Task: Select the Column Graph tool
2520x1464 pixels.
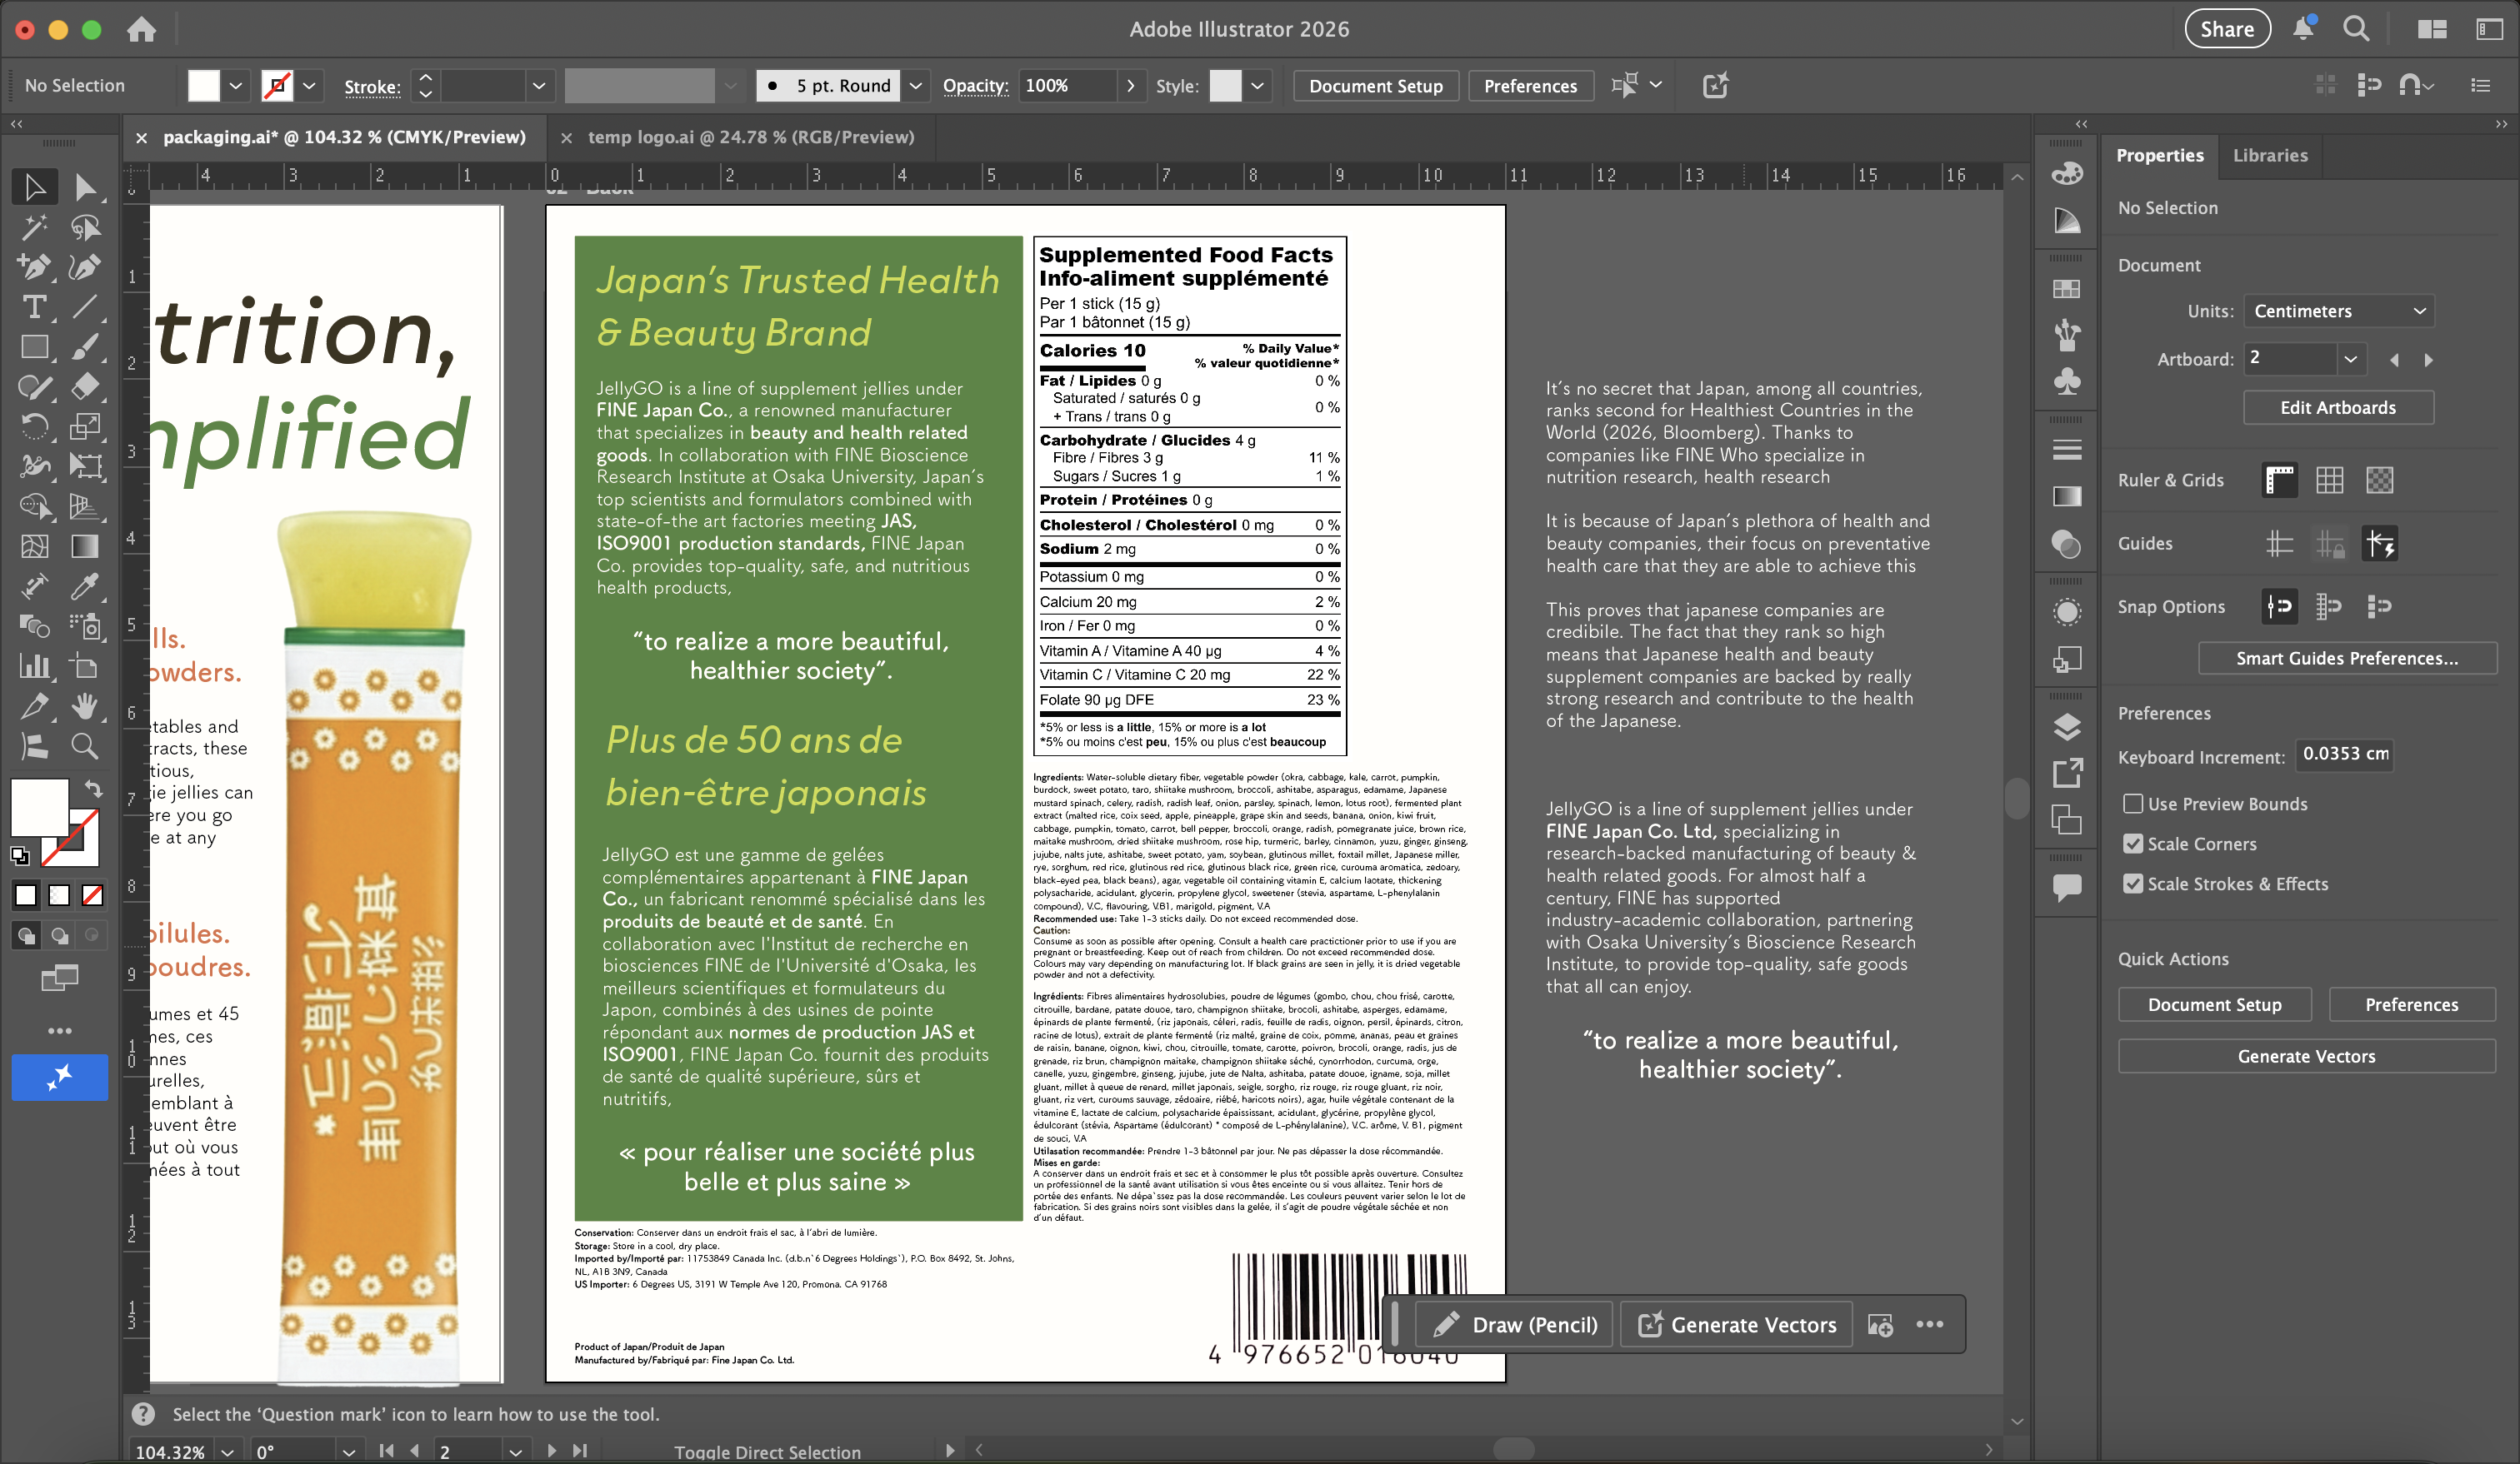Action: pyautogui.click(x=34, y=666)
